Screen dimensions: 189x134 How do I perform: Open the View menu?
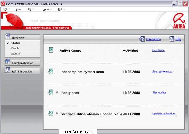coord(18,9)
